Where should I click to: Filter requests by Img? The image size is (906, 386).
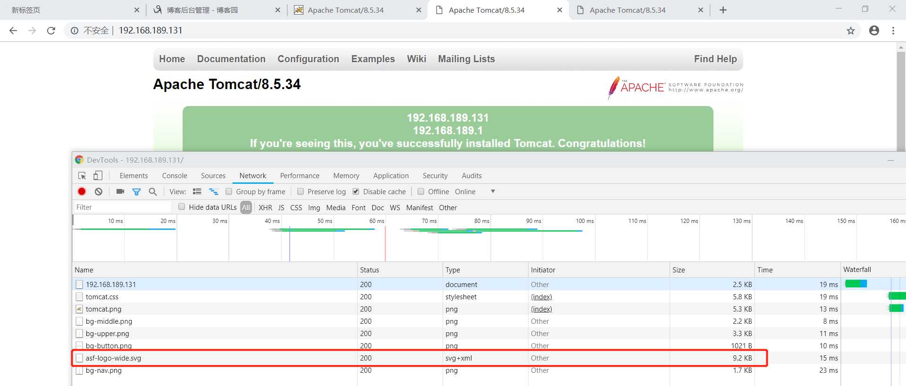(314, 207)
